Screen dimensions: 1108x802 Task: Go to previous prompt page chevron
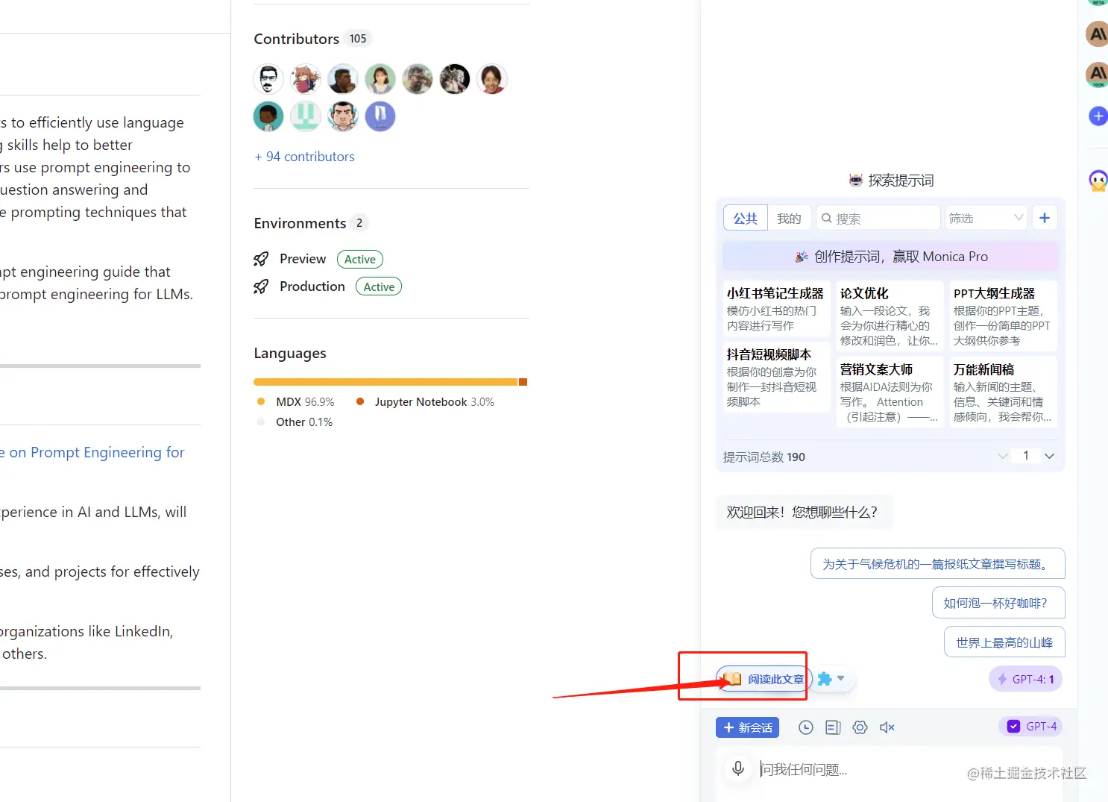tap(1003, 456)
